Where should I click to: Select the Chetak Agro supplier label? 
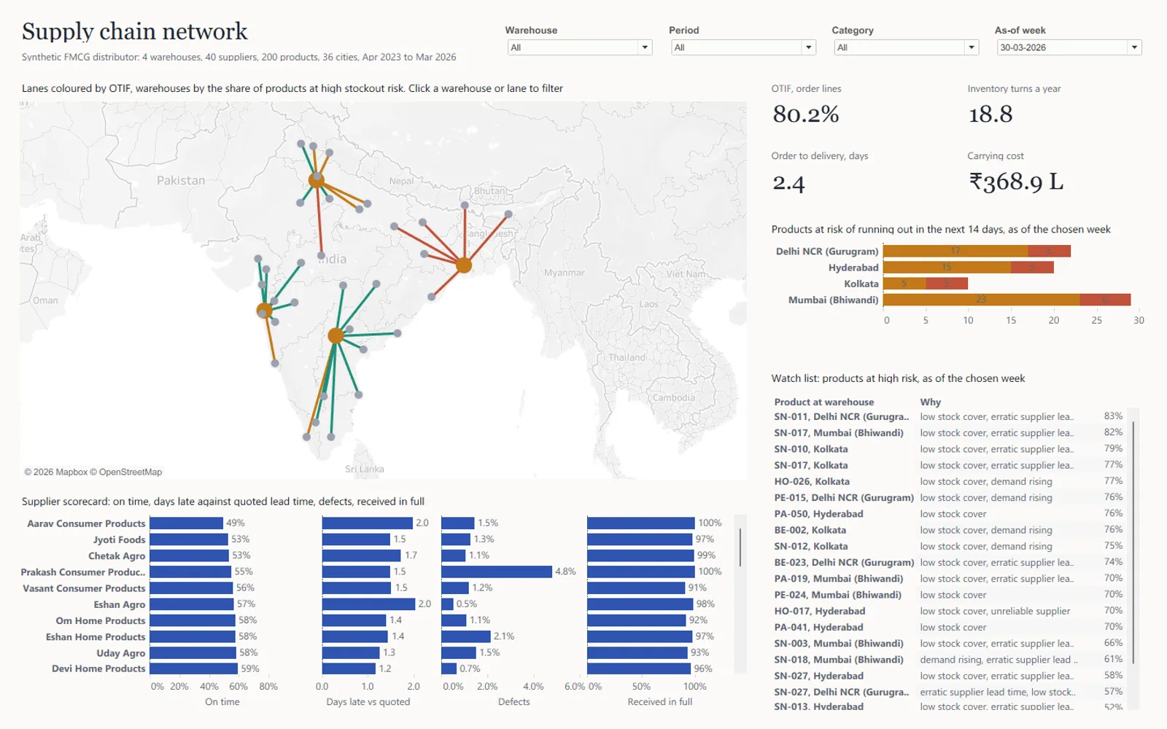tap(117, 555)
